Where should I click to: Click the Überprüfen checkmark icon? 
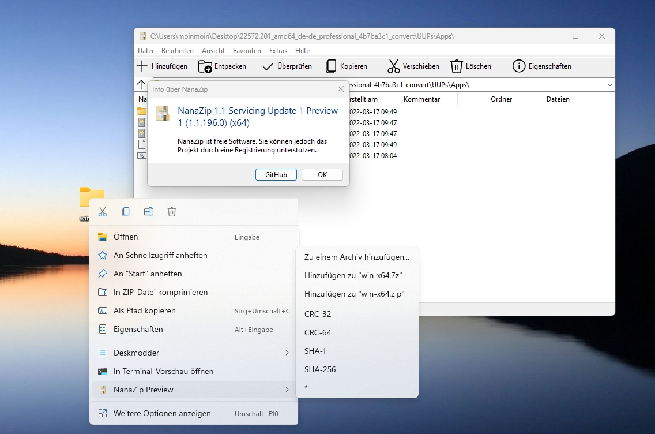(268, 66)
